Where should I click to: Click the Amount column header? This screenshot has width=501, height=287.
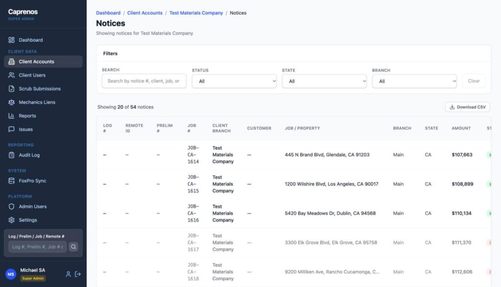click(461, 128)
